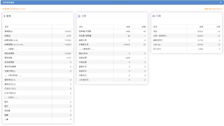Click offline card amount 15,754
Viewport: 224px width, 126px height.
pos(200,40)
